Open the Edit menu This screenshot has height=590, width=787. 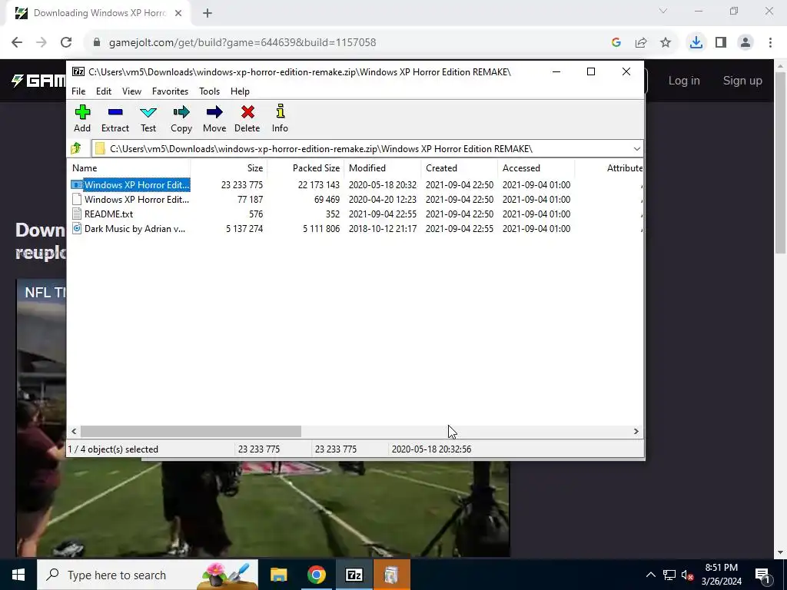pyautogui.click(x=104, y=91)
